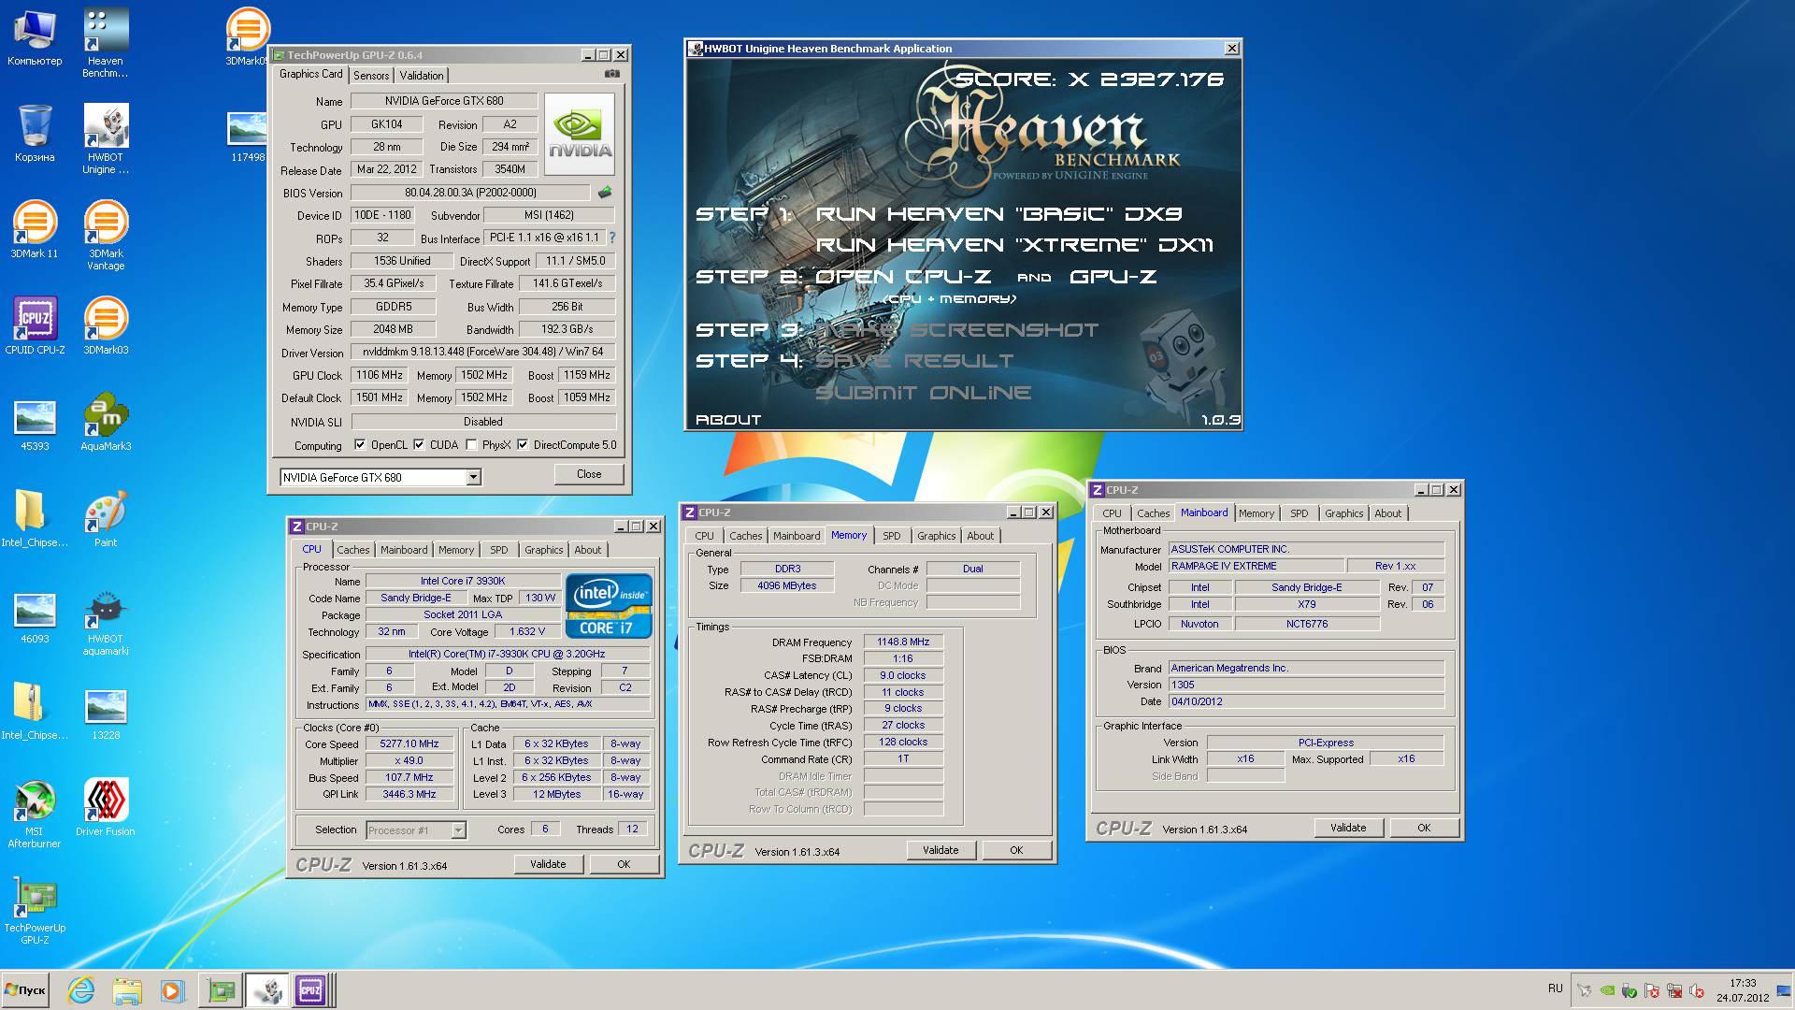1795x1010 pixels.
Task: Toggle the PhysX checkbox in GPU-Z
Action: pos(471,445)
